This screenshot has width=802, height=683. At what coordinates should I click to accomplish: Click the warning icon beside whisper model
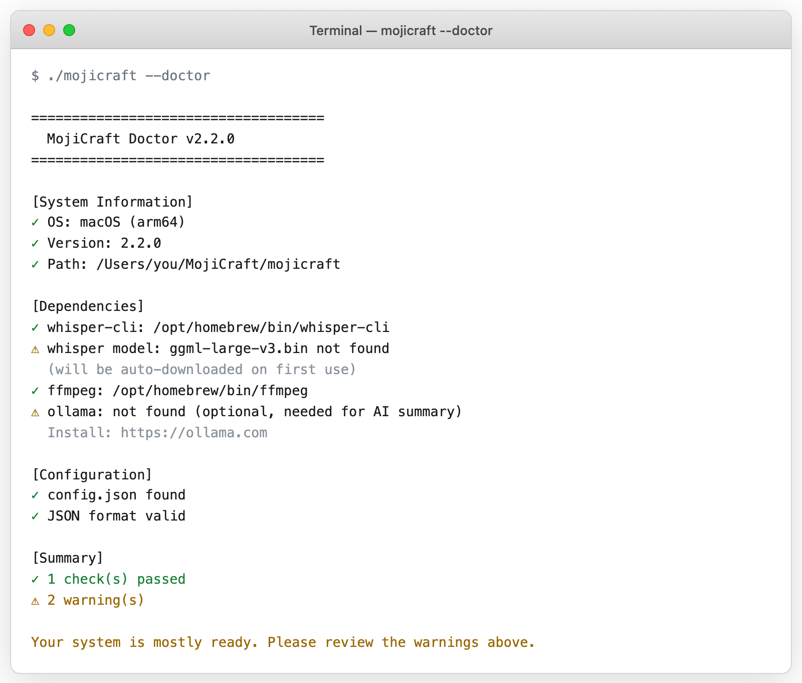pyautogui.click(x=35, y=349)
